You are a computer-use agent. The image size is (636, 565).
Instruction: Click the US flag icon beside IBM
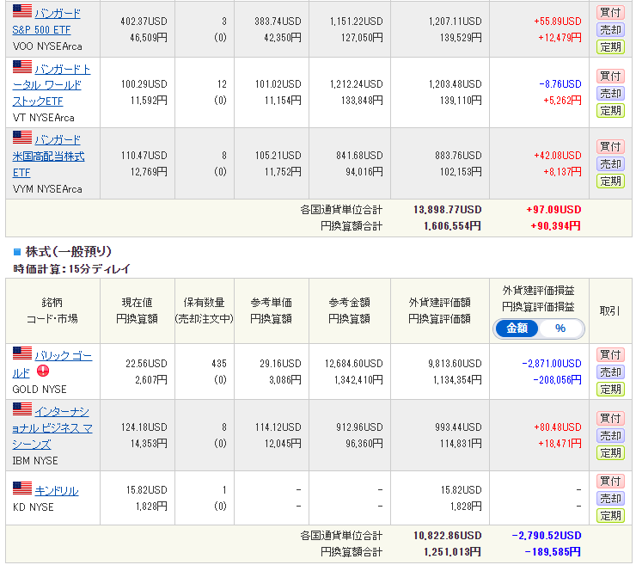21,409
